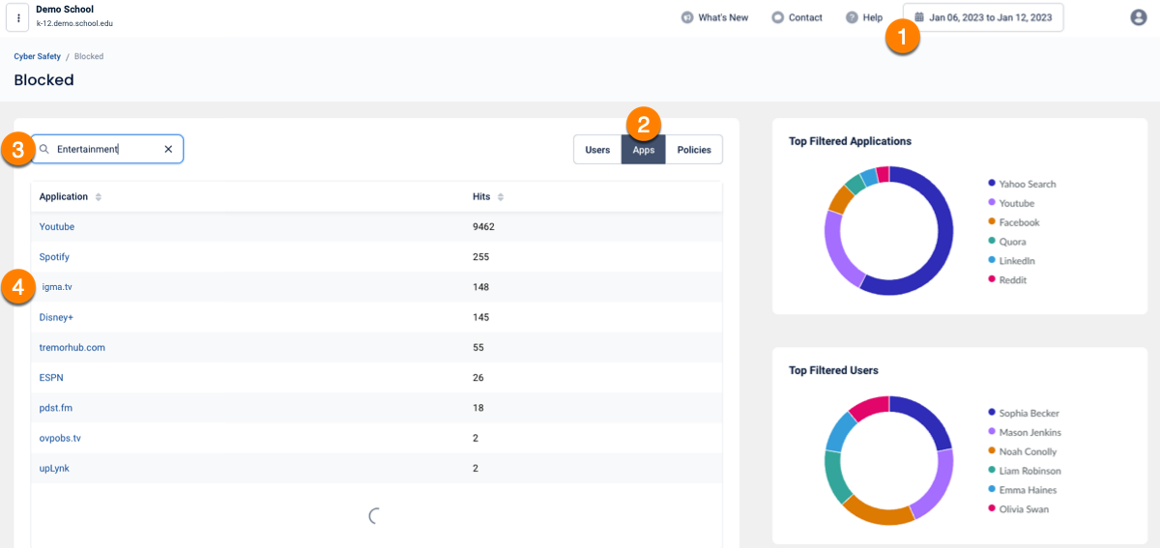Click the What's New megaphone icon
This screenshot has height=548, width=1160.
(687, 17)
